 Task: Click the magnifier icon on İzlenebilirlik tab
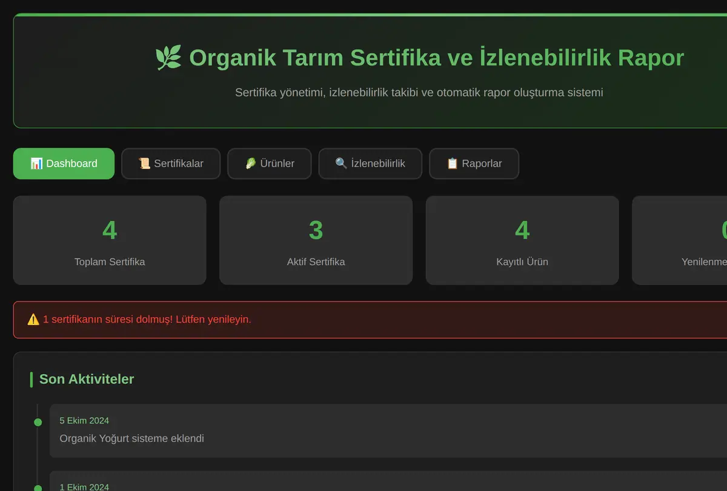[x=341, y=163]
